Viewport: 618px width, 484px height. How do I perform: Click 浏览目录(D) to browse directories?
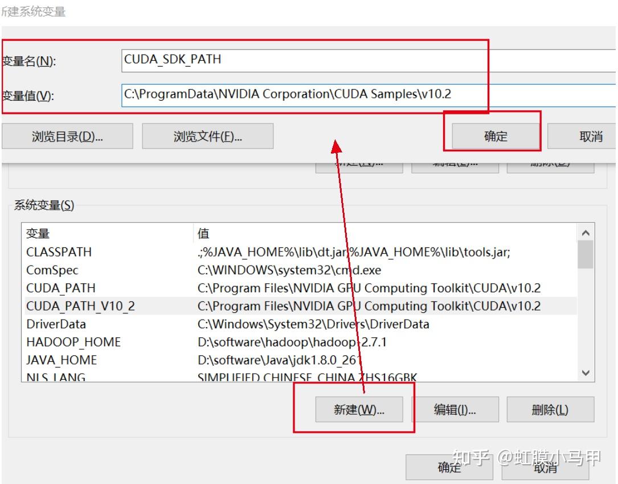tap(68, 136)
